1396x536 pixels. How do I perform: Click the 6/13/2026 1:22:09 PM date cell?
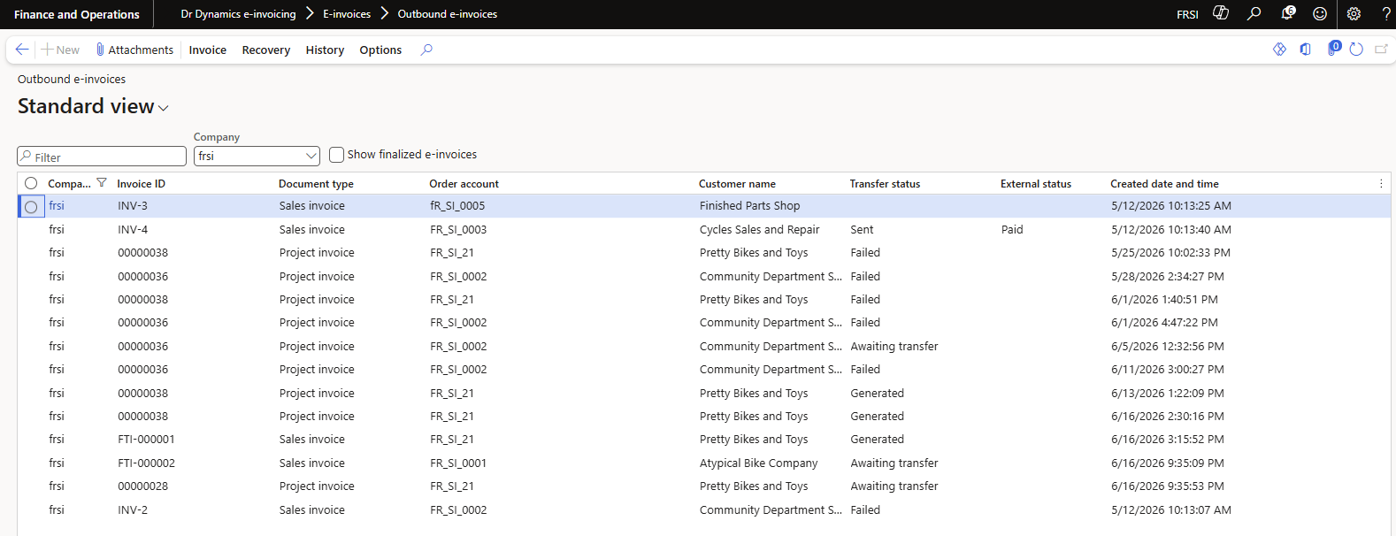point(1168,393)
